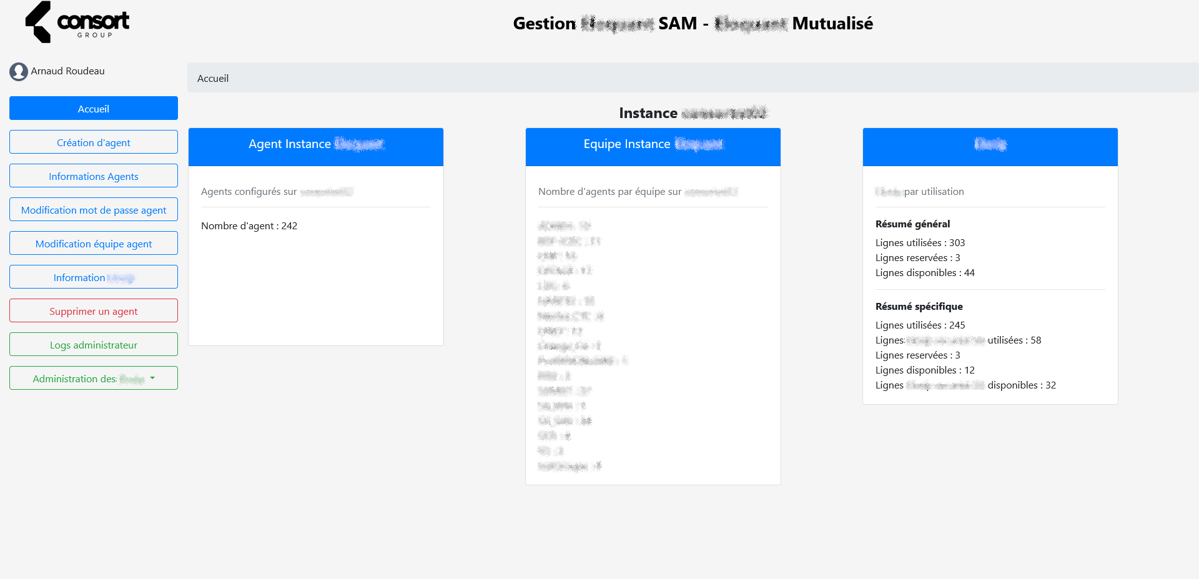The width and height of the screenshot is (1199, 579).
Task: Select the Arnaud Roudeau user name
Action: [67, 71]
